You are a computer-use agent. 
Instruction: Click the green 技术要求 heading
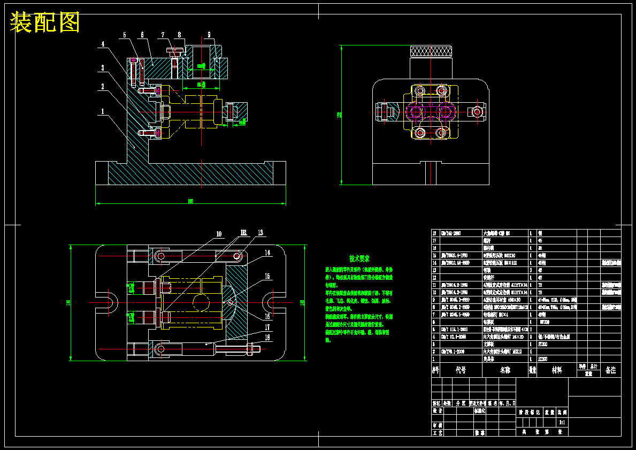click(x=359, y=258)
